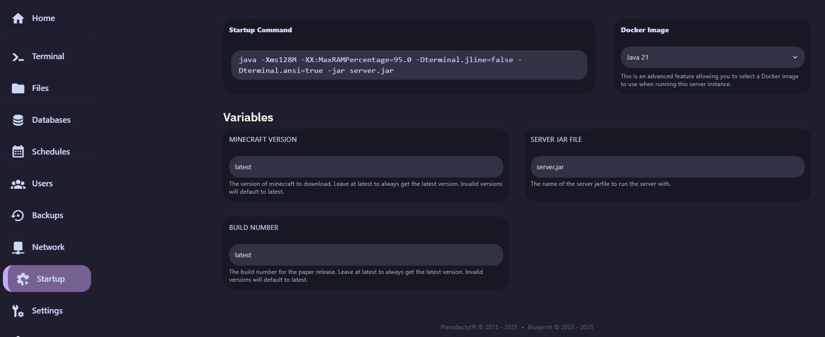825x337 pixels.
Task: Click the chevron arrow on Docker Image selector
Action: point(795,57)
